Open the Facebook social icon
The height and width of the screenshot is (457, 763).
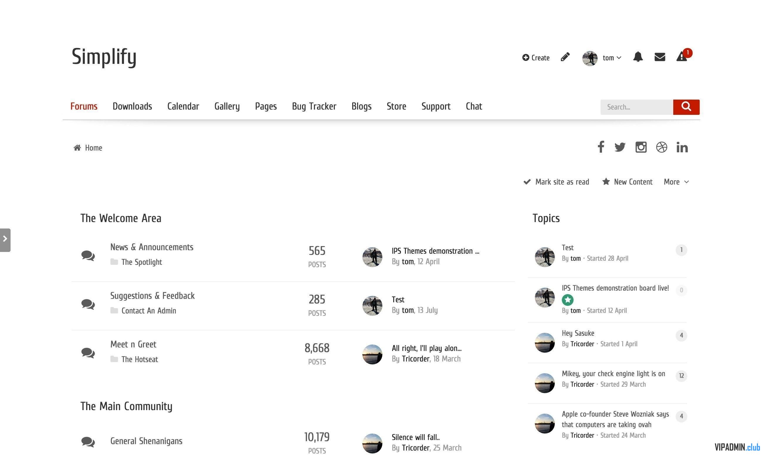coord(601,147)
